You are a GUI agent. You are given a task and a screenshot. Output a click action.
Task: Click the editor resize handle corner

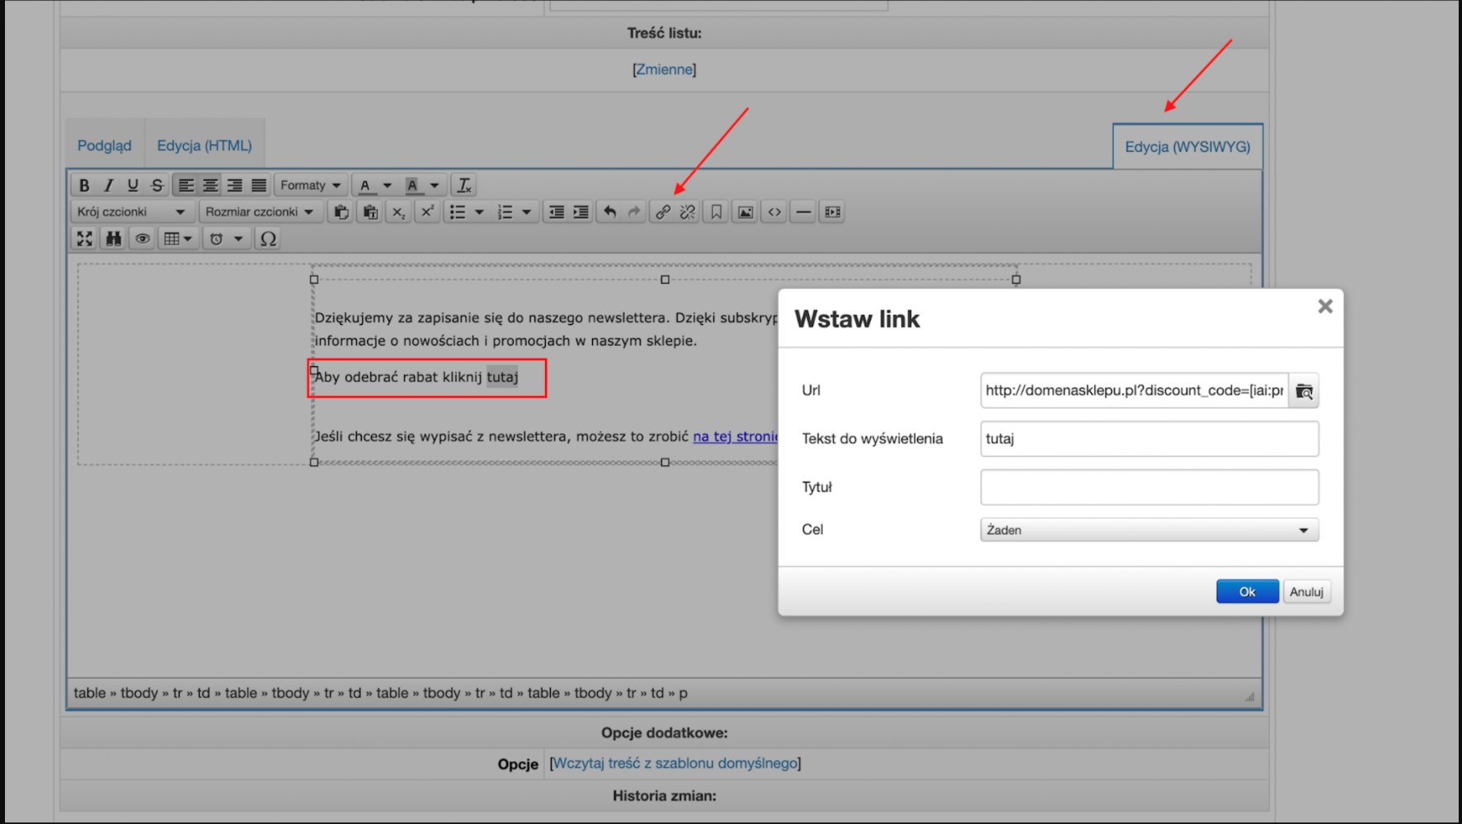(x=1250, y=697)
